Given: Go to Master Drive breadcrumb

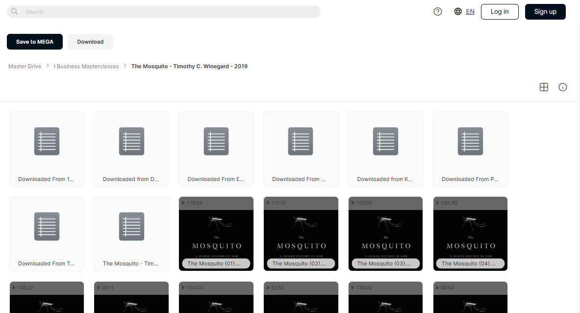Looking at the screenshot, I should pyautogui.click(x=25, y=66).
